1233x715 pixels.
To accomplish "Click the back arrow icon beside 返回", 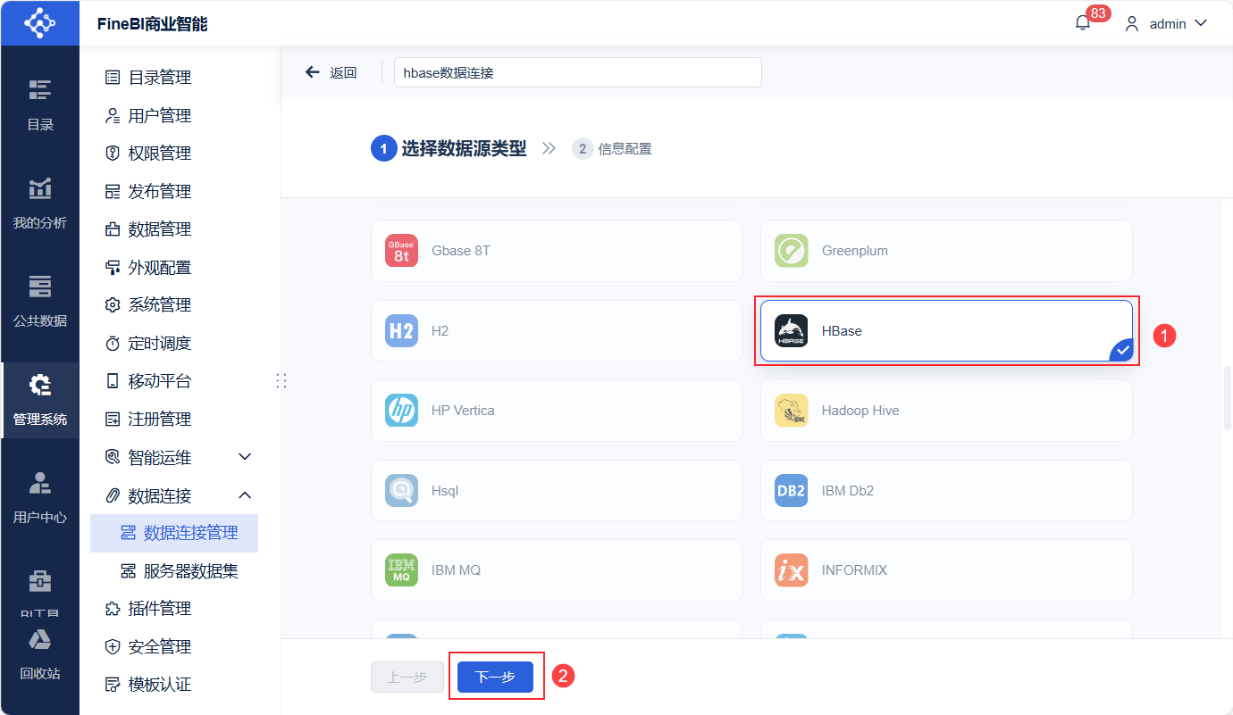I will tap(312, 72).
